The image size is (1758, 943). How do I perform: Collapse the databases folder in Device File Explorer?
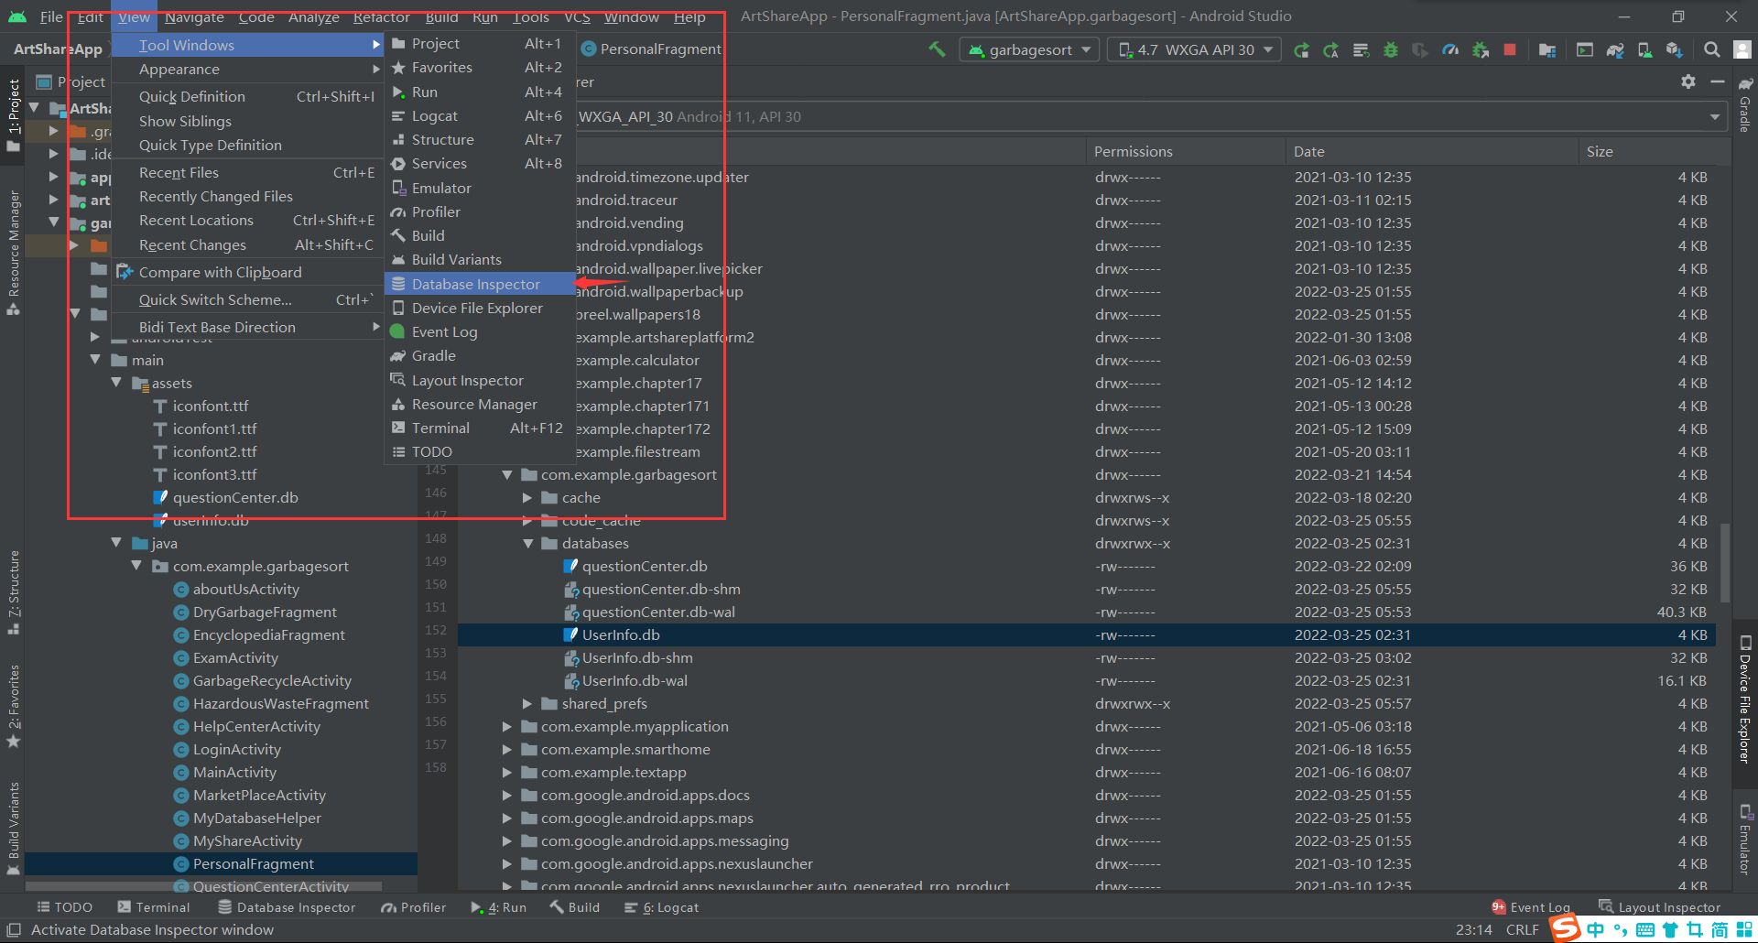[x=528, y=543]
